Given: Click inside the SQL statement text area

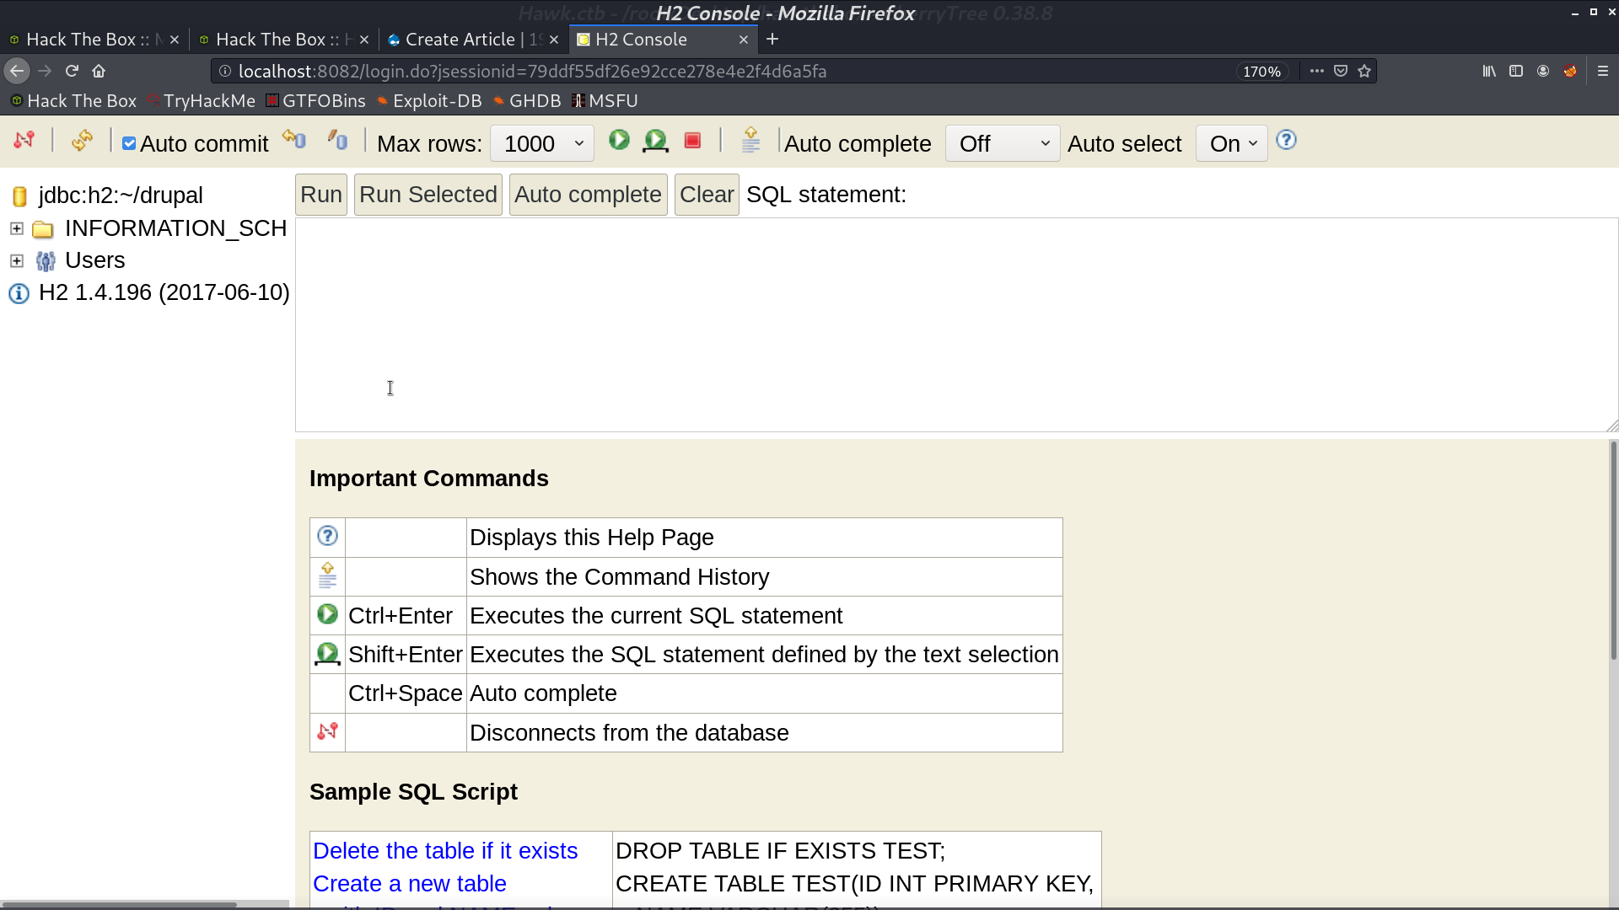Looking at the screenshot, I should pyautogui.click(x=956, y=325).
